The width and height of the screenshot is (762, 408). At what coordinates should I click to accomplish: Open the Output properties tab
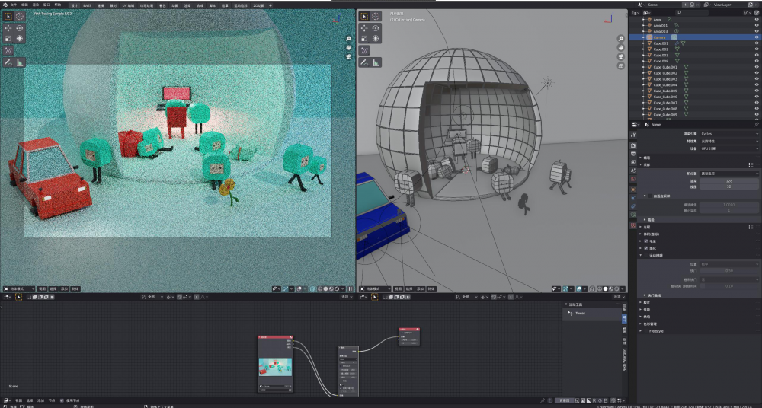click(x=632, y=154)
